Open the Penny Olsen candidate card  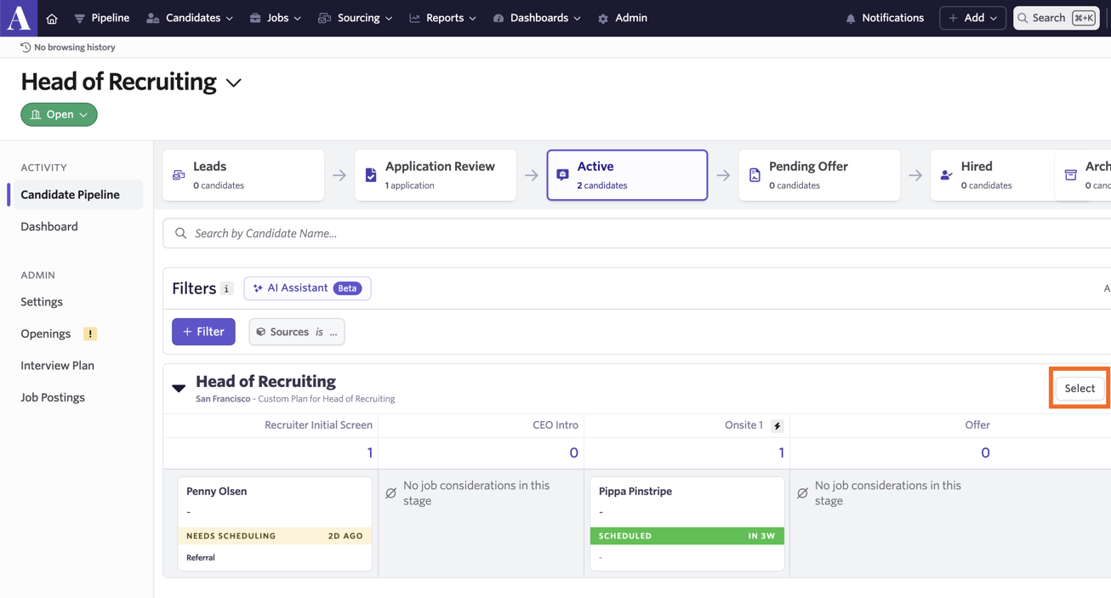click(275, 523)
